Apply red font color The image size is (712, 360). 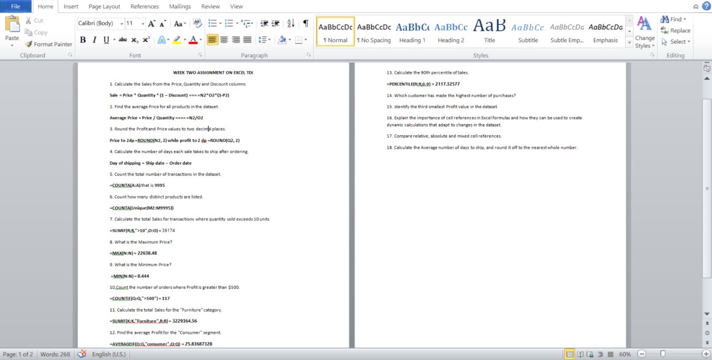193,40
